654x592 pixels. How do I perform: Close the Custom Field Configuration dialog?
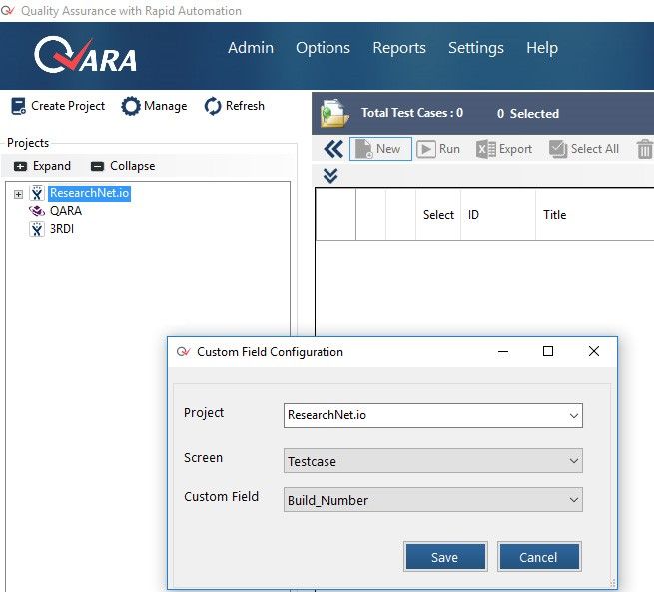click(594, 351)
